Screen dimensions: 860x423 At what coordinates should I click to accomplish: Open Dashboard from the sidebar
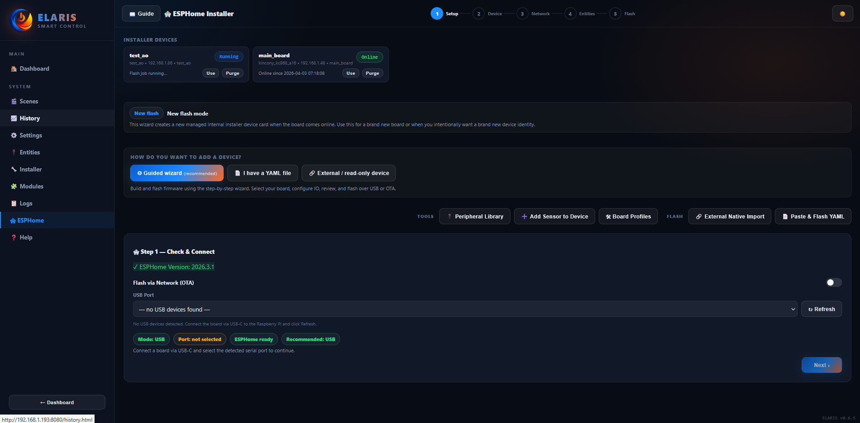57,68
